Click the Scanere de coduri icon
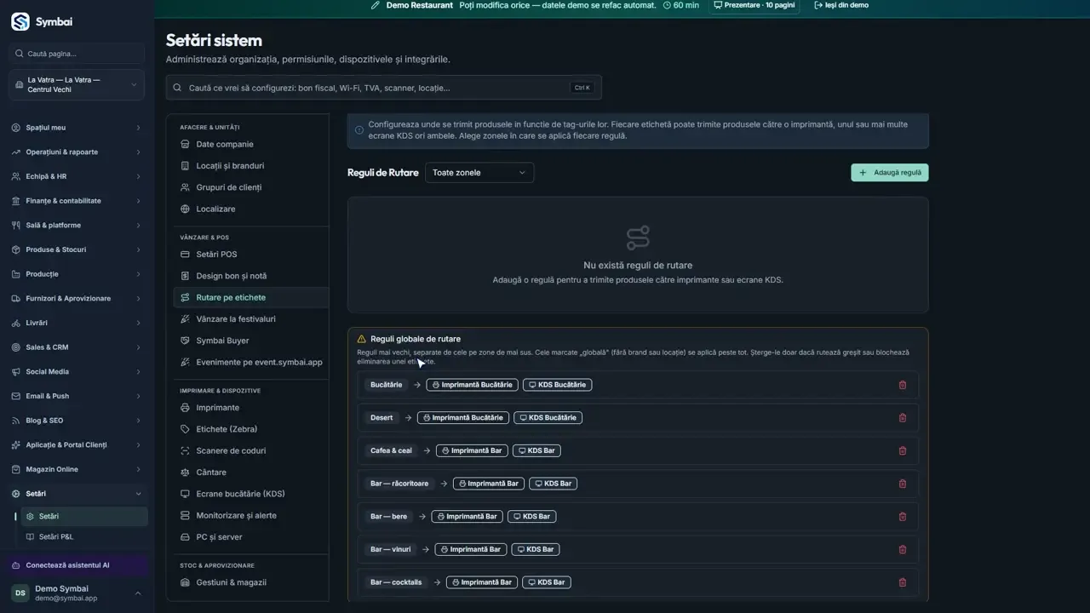 click(186, 450)
